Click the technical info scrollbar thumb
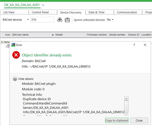This screenshot has width=152, height=126. pos(126,107)
